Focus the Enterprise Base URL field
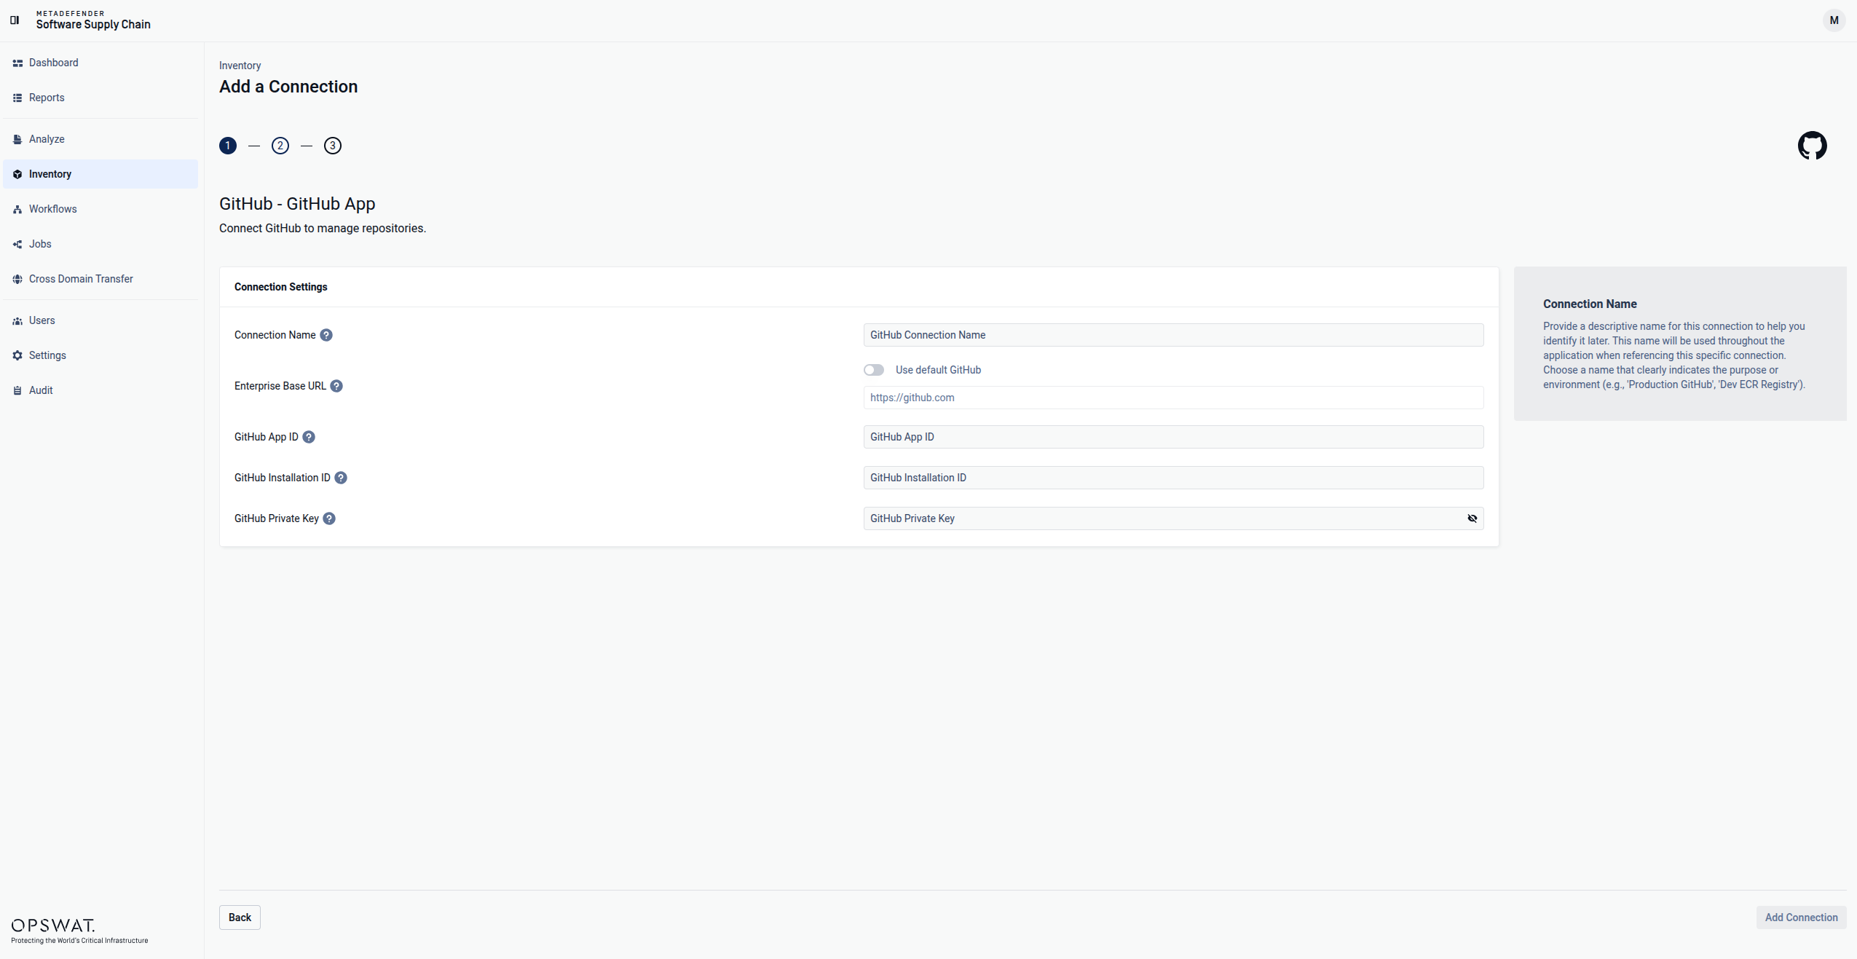This screenshot has width=1857, height=959. tap(1173, 398)
